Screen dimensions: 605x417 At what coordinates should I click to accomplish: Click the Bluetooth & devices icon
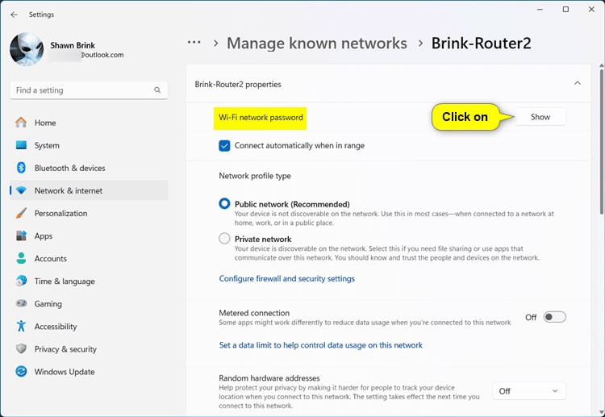pos(21,168)
